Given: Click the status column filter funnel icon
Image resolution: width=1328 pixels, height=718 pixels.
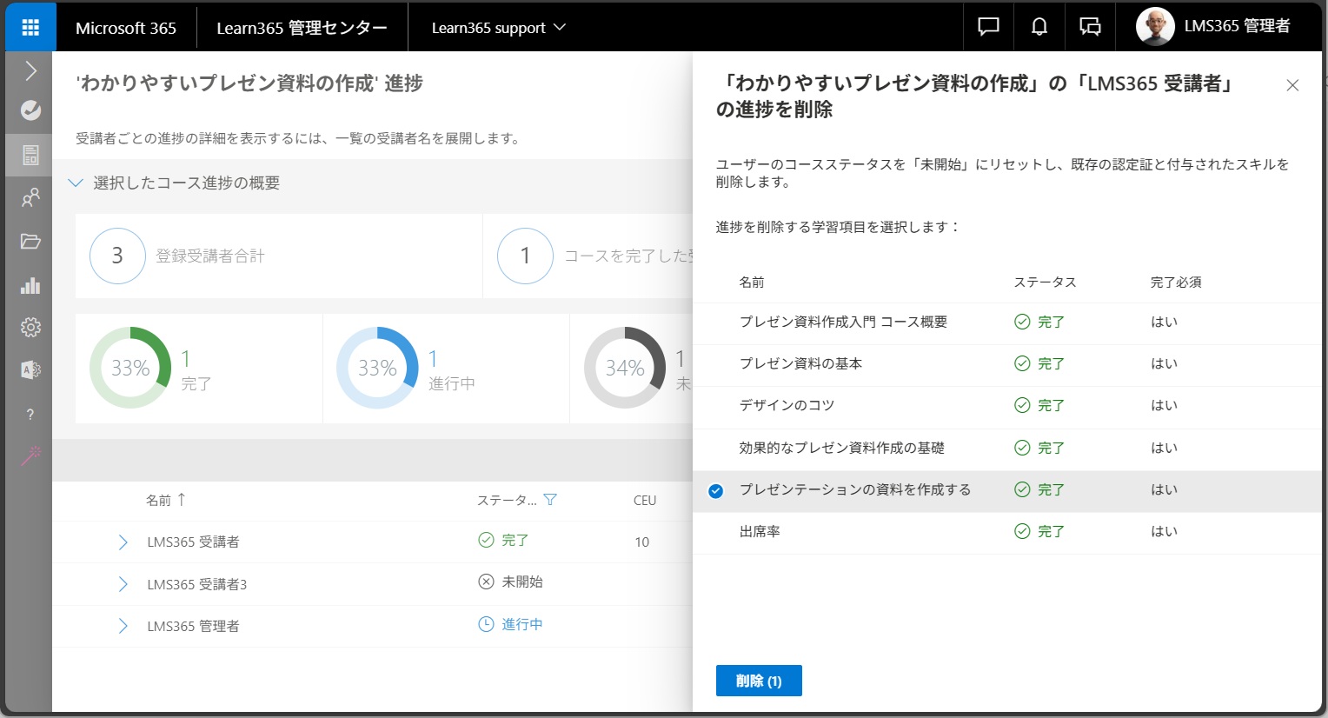Looking at the screenshot, I should point(549,500).
